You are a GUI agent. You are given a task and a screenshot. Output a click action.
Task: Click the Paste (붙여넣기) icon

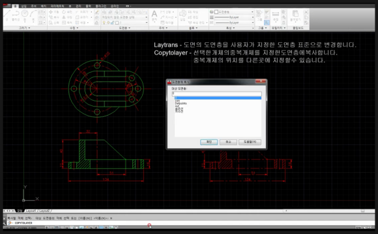(295, 16)
